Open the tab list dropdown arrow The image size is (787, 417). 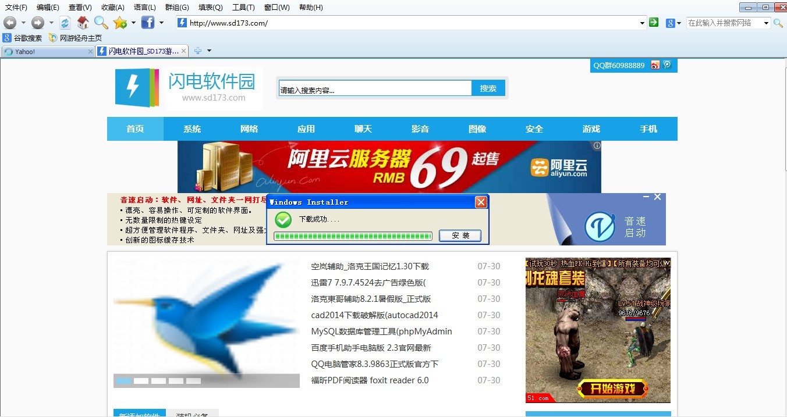[x=209, y=51]
